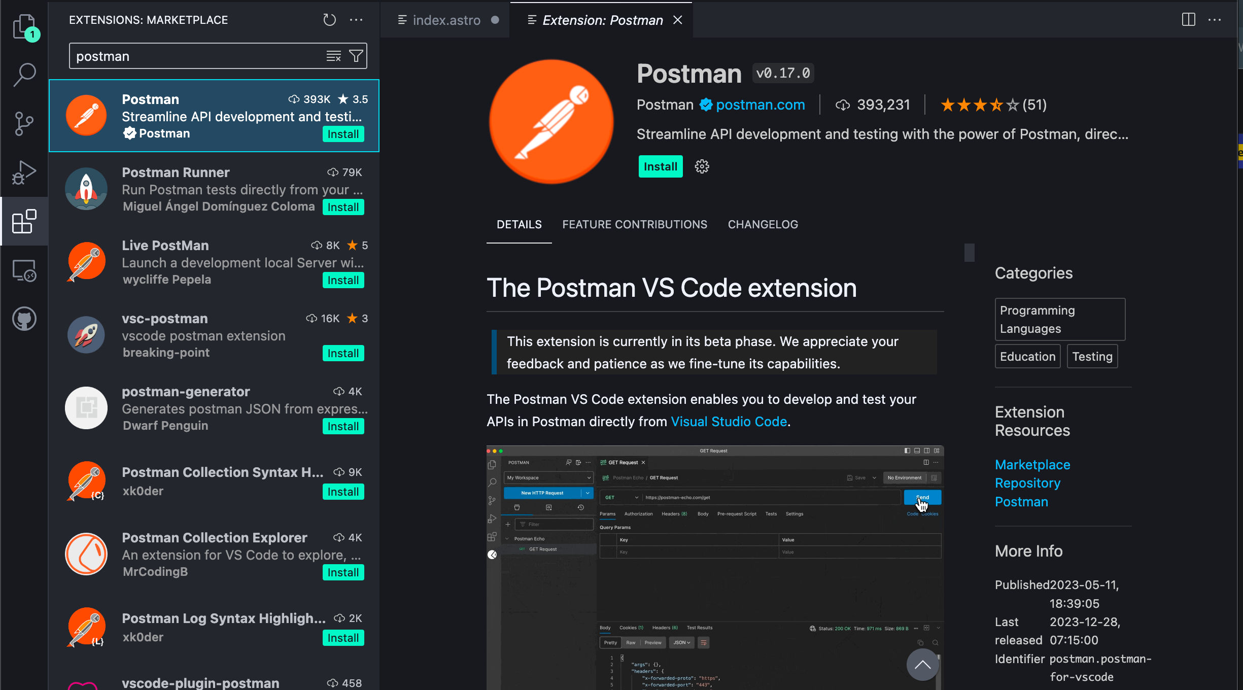Open postman.com publisher link
The image size is (1243, 690).
click(760, 105)
